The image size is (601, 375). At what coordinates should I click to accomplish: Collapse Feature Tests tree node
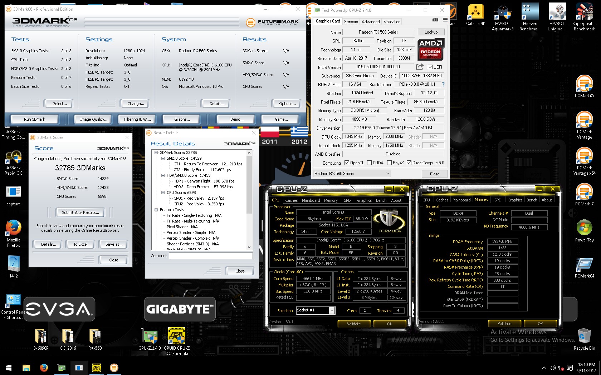point(156,210)
